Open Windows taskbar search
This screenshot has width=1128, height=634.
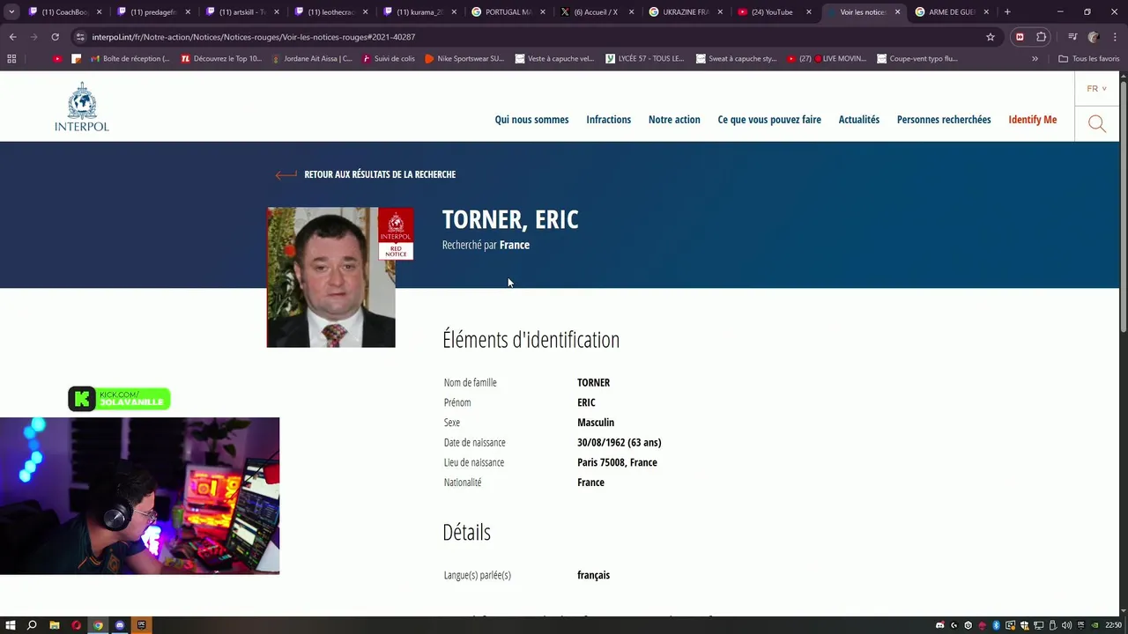click(x=32, y=625)
